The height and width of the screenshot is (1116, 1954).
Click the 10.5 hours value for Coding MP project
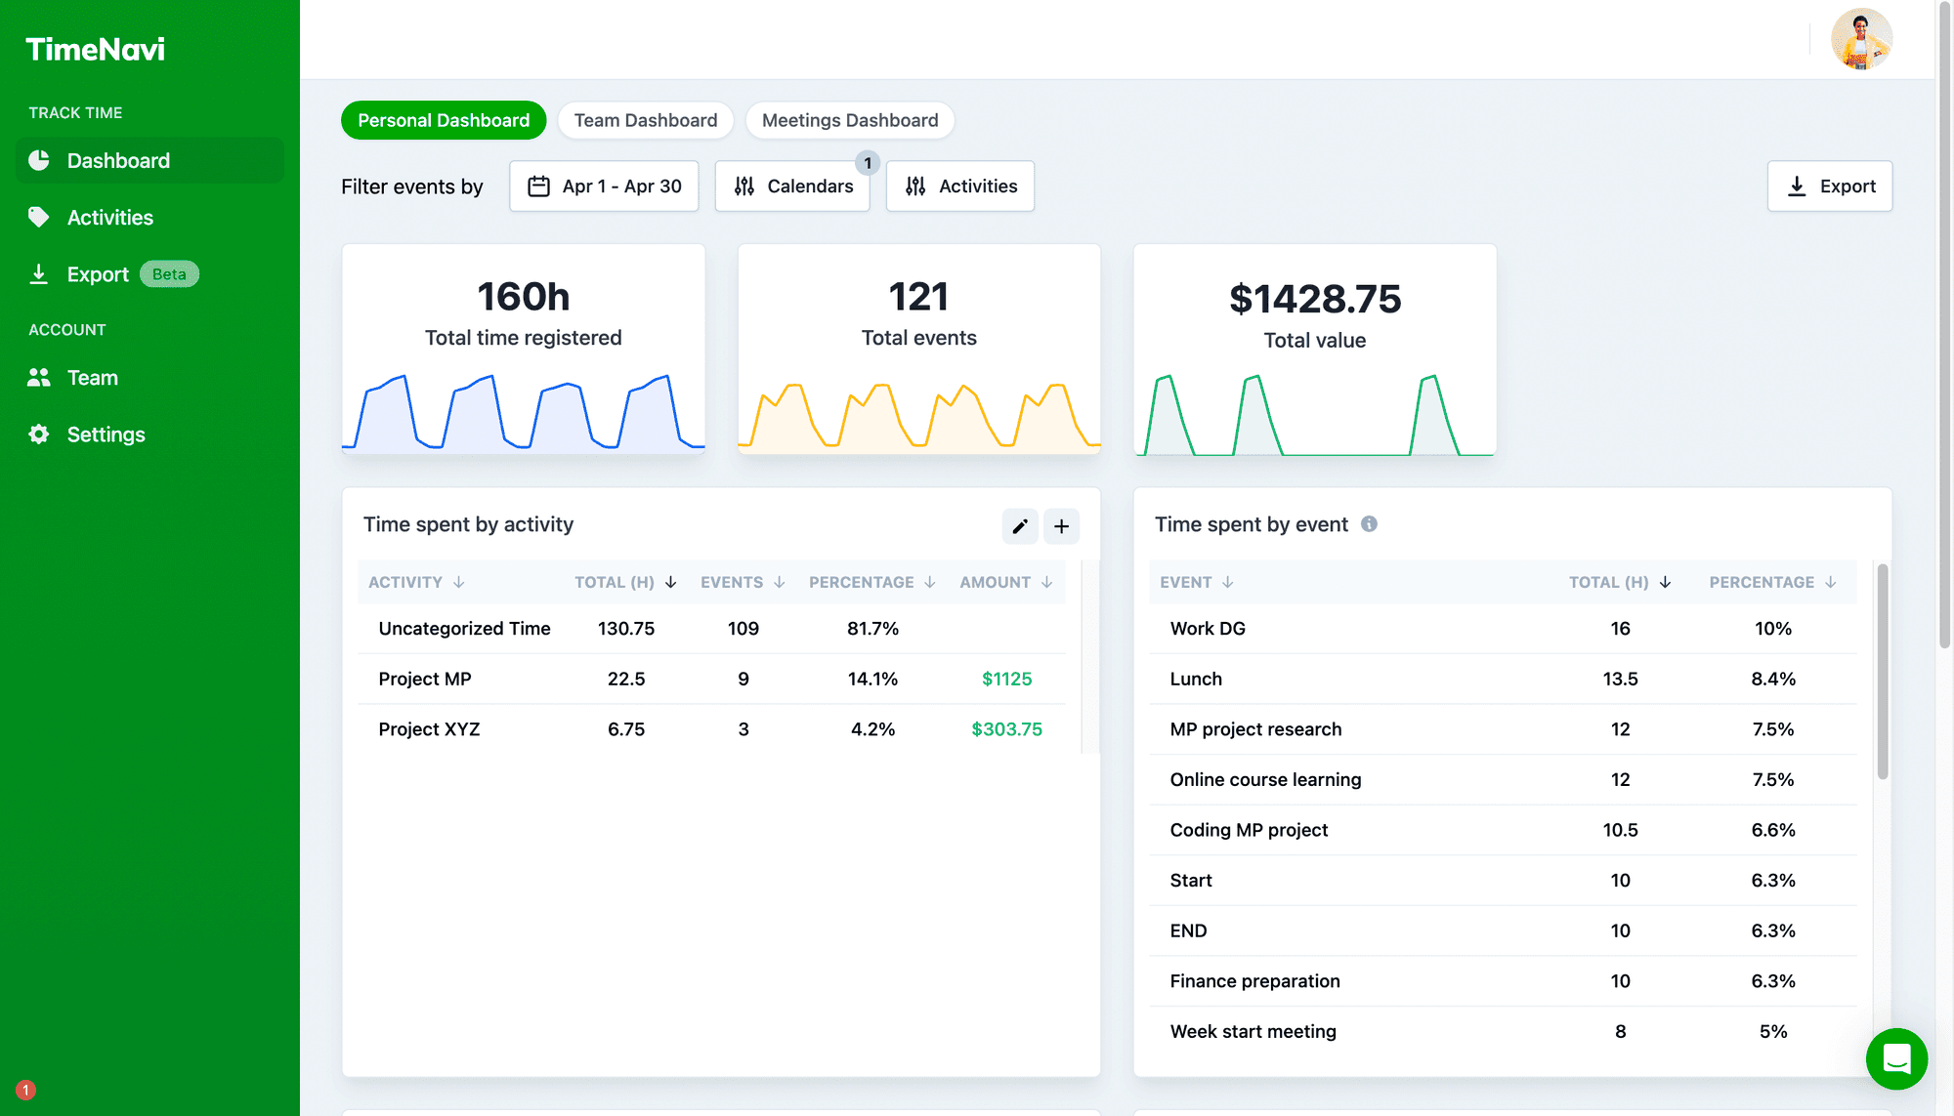1620,830
